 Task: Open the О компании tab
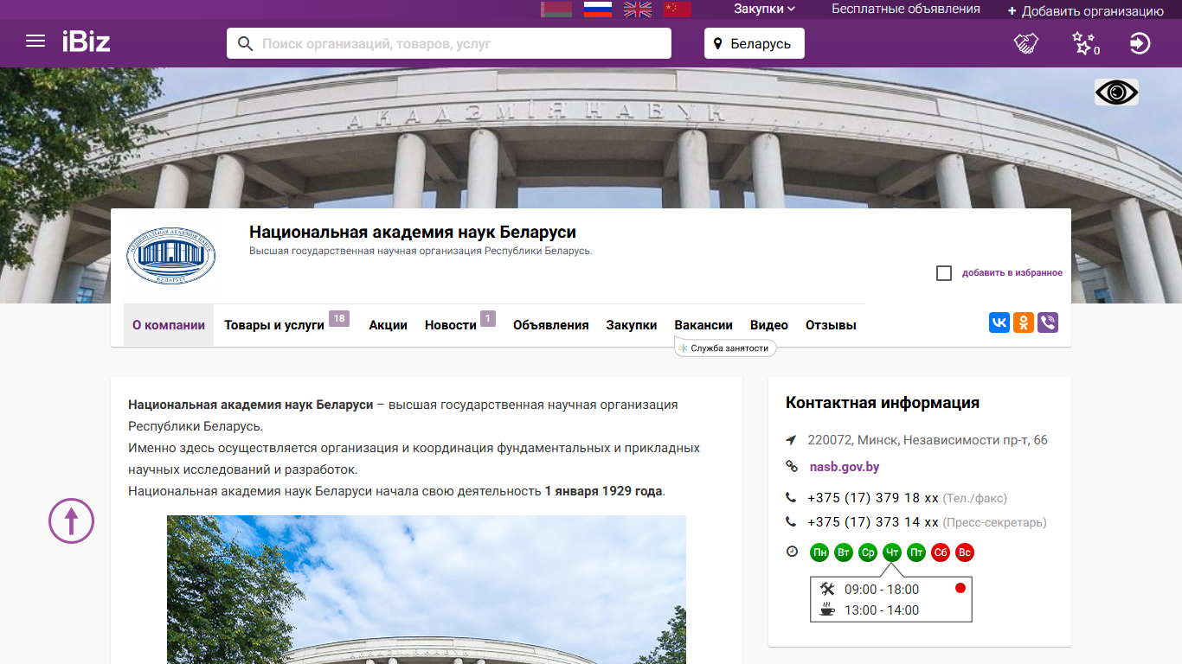coord(169,325)
